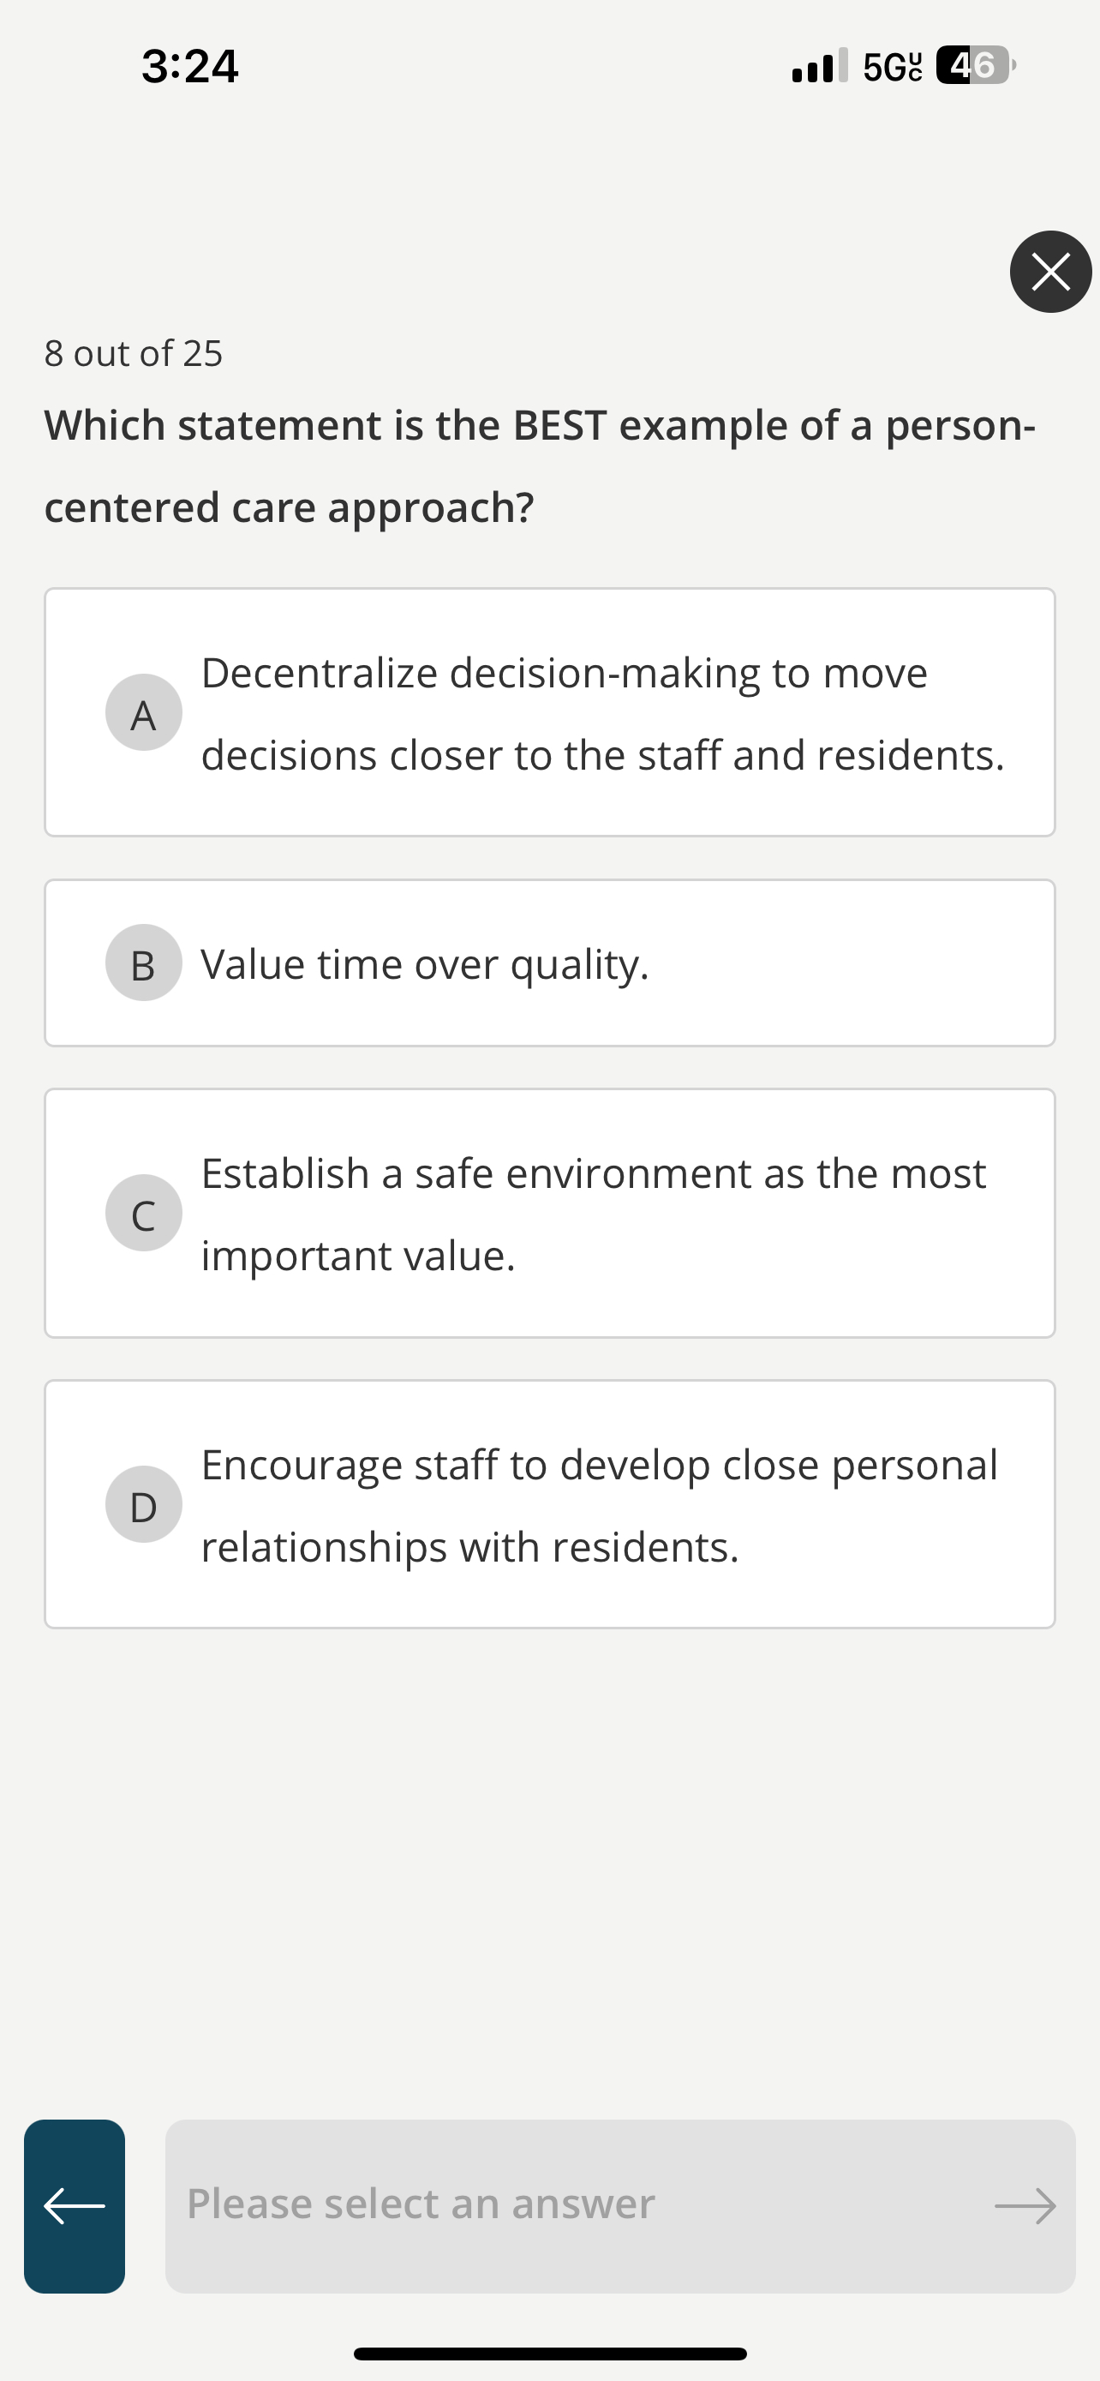Tap the question text about person-centered care

pos(541,464)
